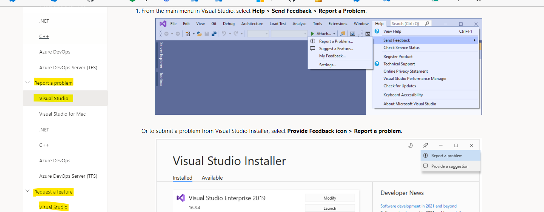Click the Visual Studio logo in the menu bar
544x212 pixels.
point(163,24)
